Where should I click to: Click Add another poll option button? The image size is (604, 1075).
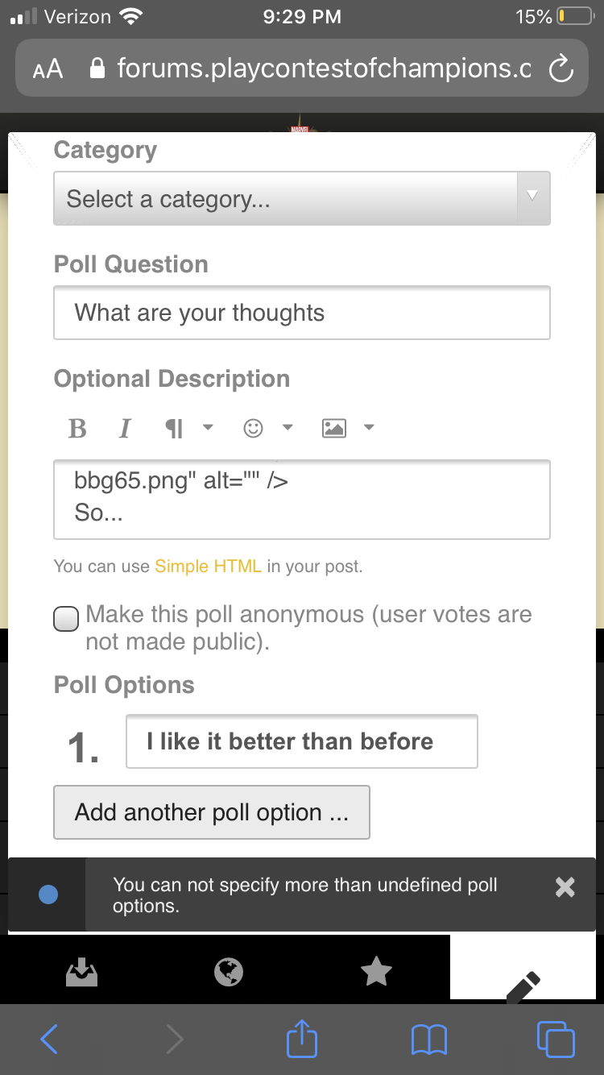(x=212, y=812)
